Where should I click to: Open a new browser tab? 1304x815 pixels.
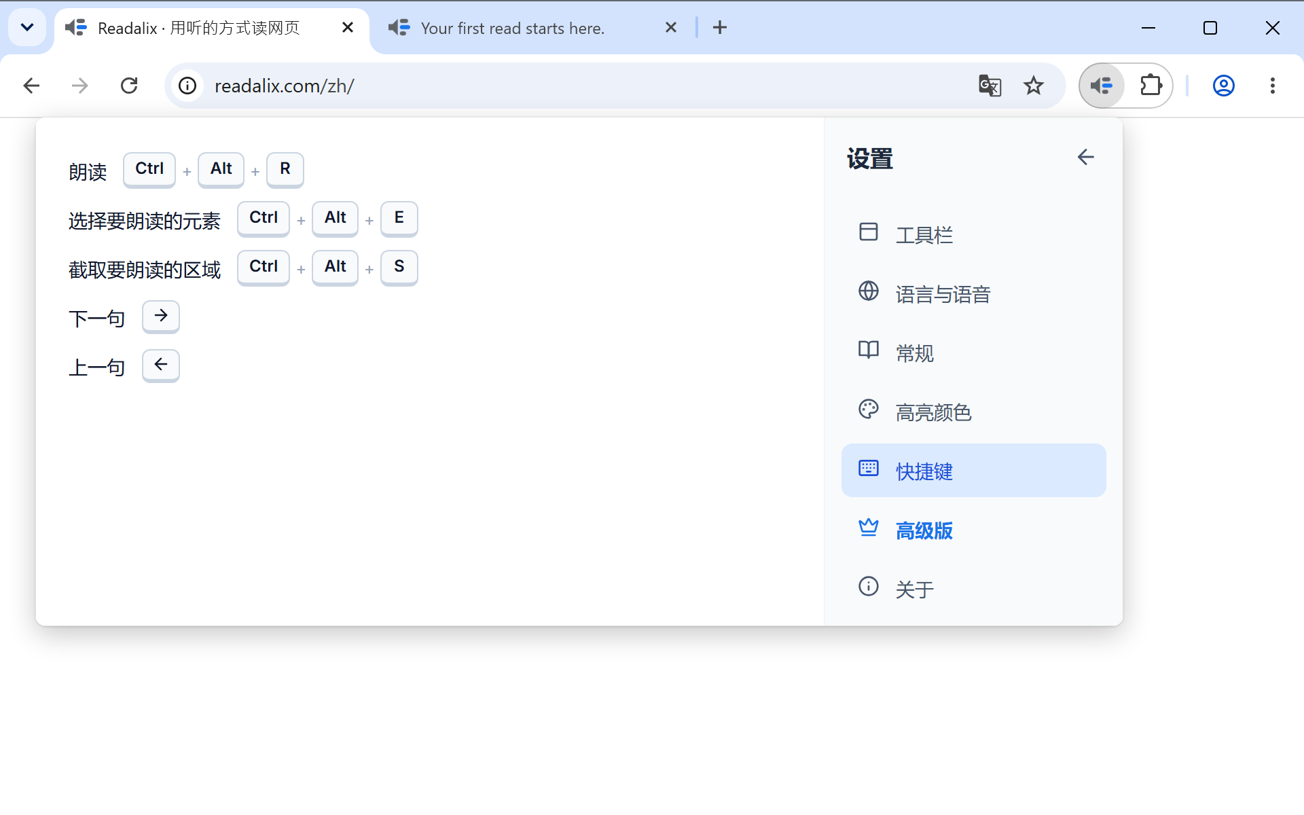click(x=720, y=27)
